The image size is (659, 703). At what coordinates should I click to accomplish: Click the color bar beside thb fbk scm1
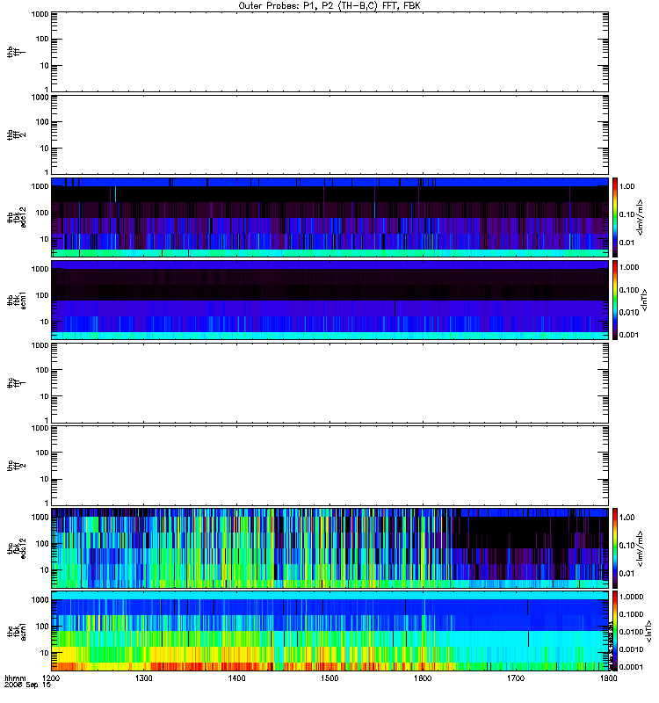615,300
